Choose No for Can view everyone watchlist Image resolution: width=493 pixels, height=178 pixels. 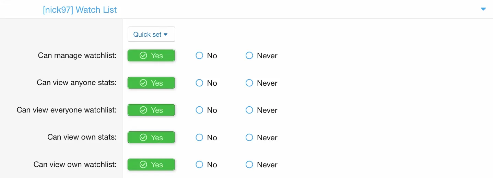(200, 110)
